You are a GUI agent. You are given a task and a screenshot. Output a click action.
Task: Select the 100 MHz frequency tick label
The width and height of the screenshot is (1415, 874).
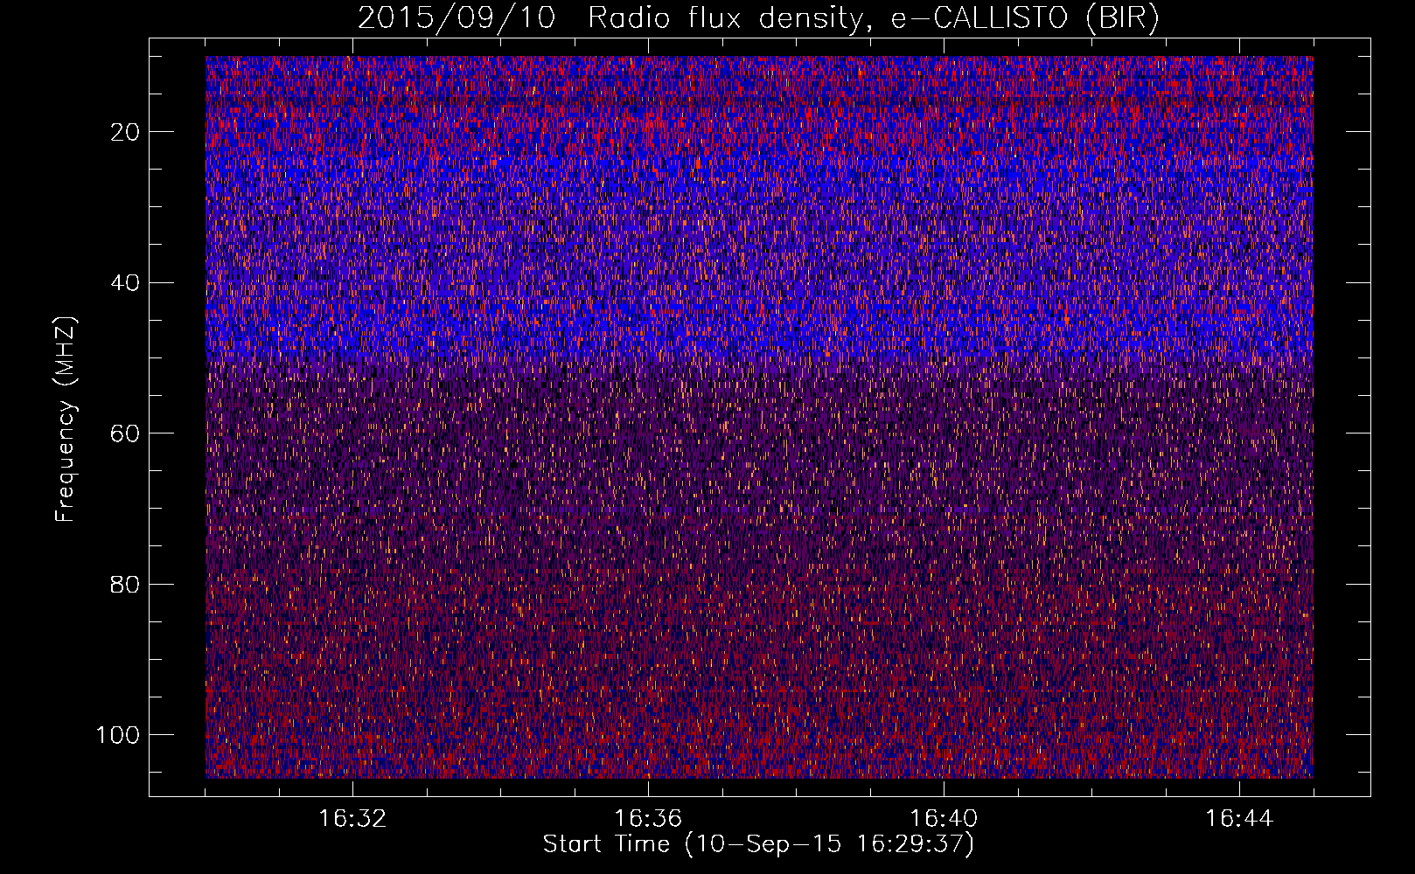[118, 735]
